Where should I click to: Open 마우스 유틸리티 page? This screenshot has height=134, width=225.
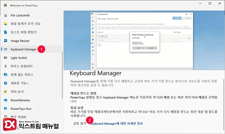(32, 66)
